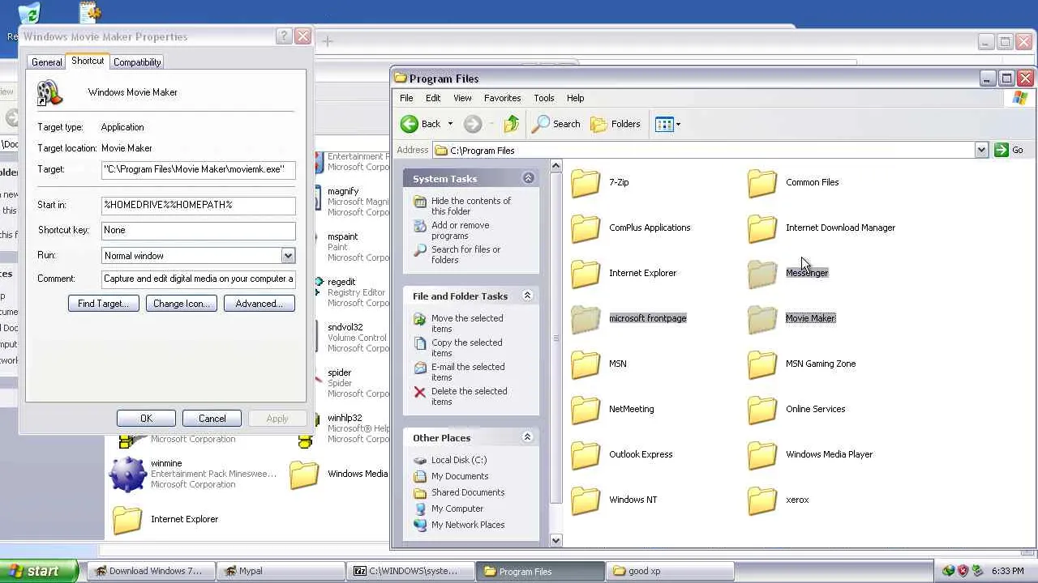The height and width of the screenshot is (583, 1038).
Task: Select the Outlook Express folder icon
Action: click(585, 455)
